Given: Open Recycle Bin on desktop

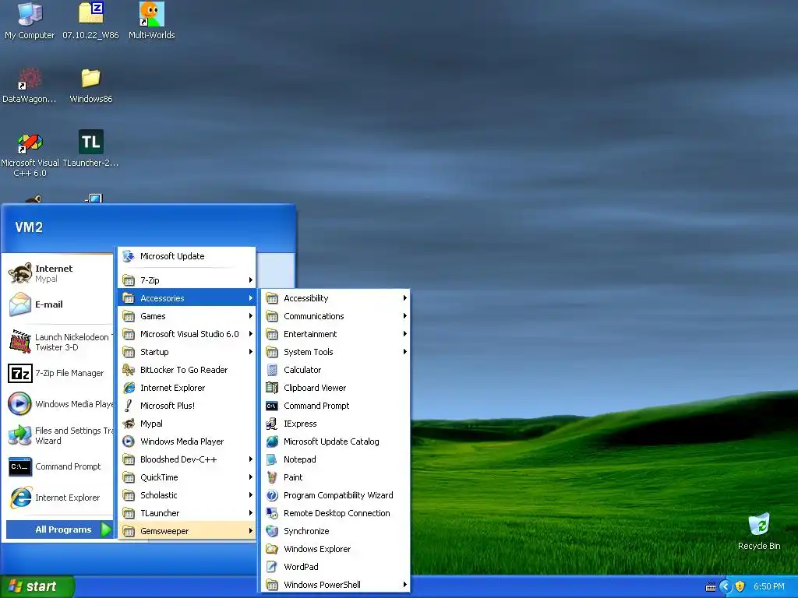Looking at the screenshot, I should [759, 531].
